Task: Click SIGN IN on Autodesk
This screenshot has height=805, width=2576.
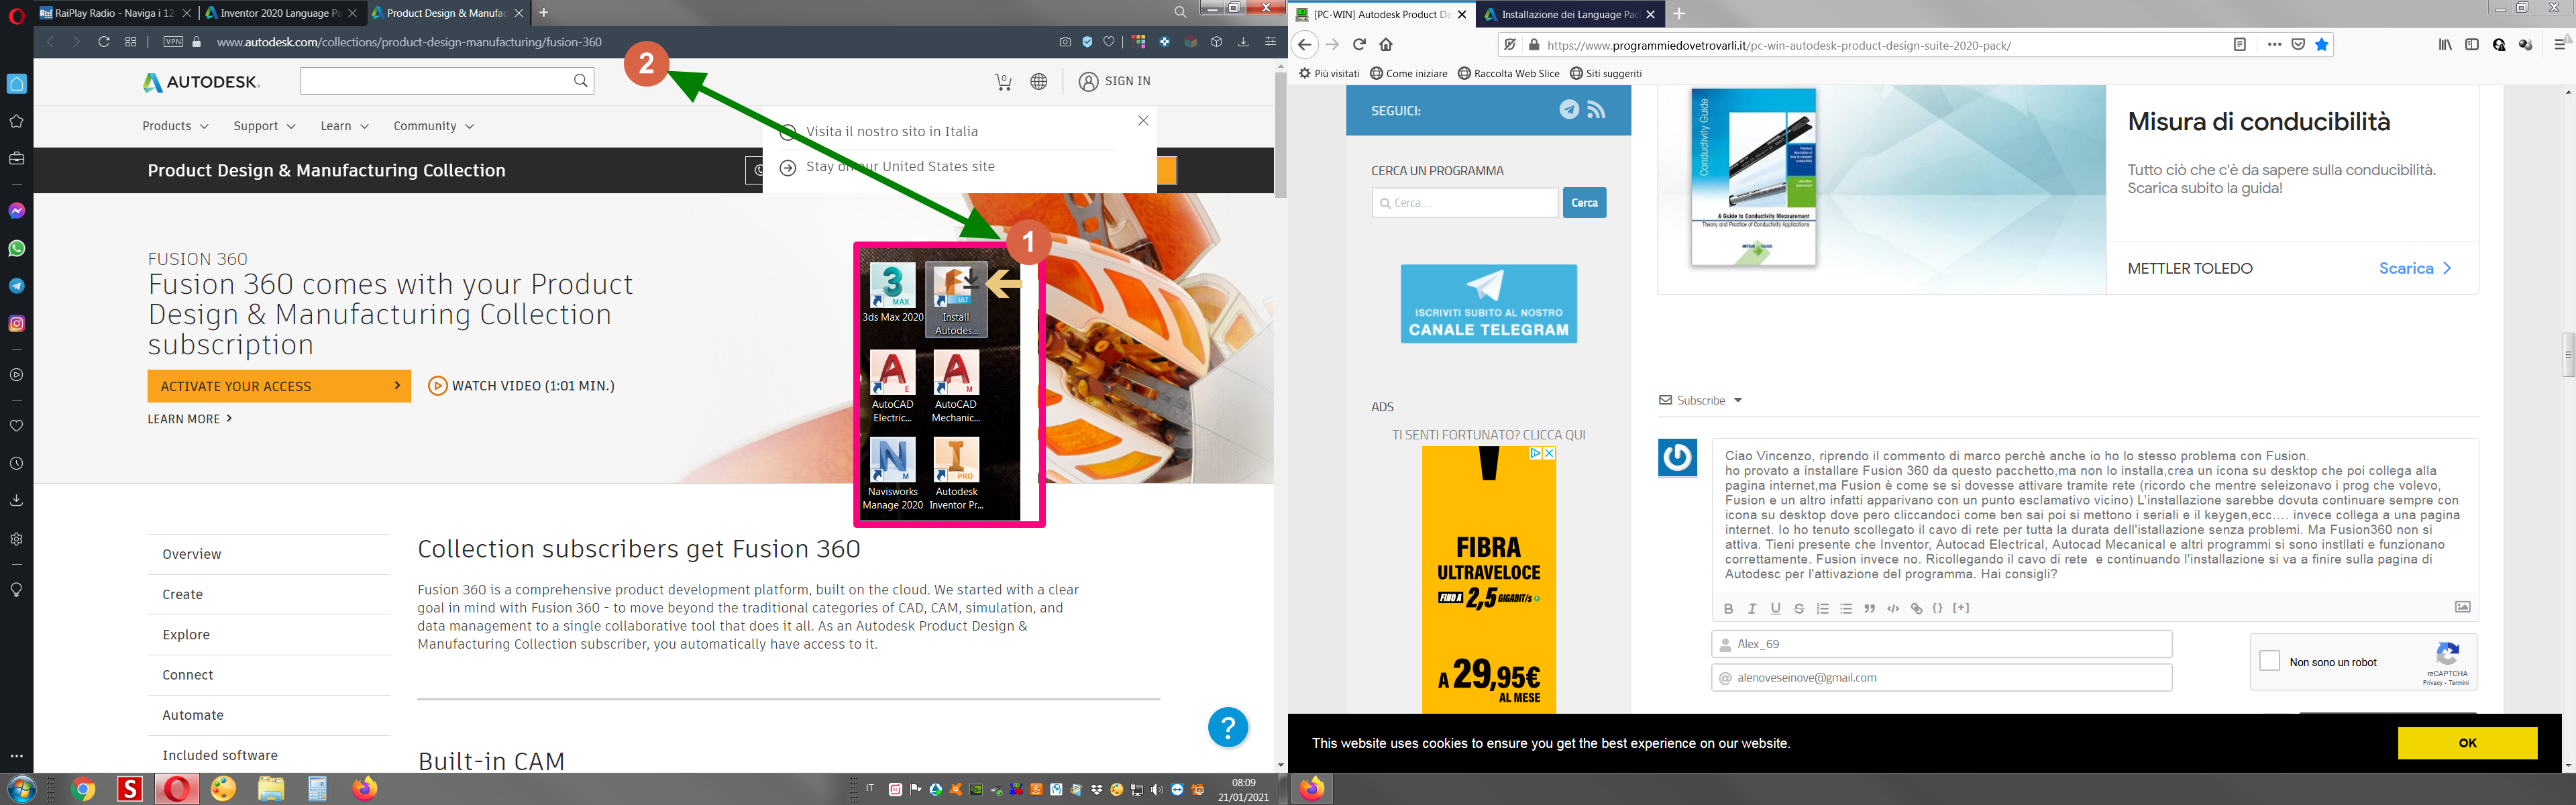Action: 1115,81
